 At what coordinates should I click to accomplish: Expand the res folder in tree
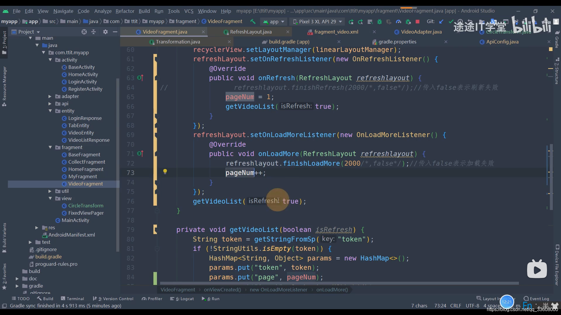(37, 228)
